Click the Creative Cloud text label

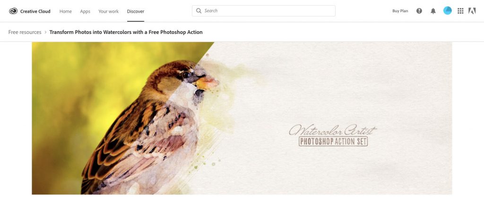pos(35,11)
